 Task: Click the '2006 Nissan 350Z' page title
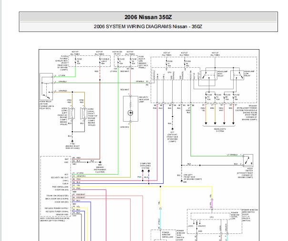148,17
